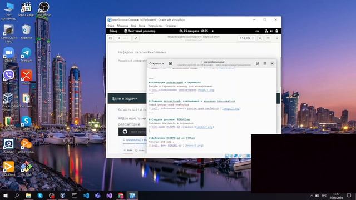
Task: Click the line Создаём документ README.md
Action: click(x=170, y=119)
